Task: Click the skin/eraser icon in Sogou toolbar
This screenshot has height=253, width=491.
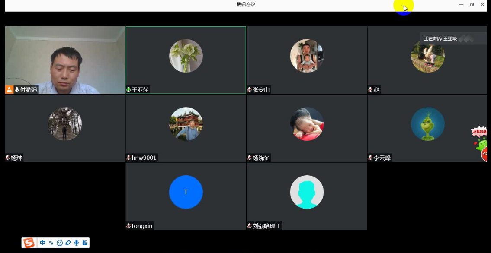Action: click(x=68, y=243)
